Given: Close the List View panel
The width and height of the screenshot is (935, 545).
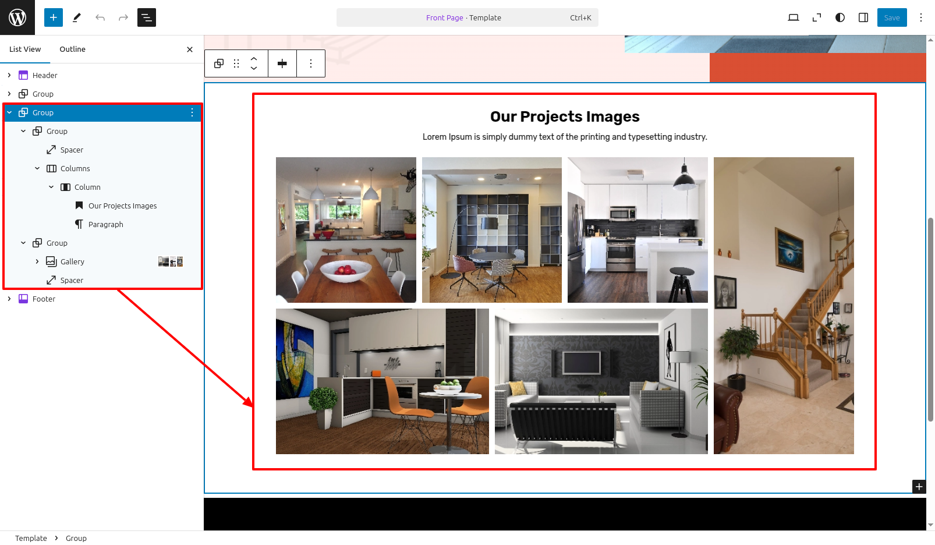Looking at the screenshot, I should [x=190, y=49].
